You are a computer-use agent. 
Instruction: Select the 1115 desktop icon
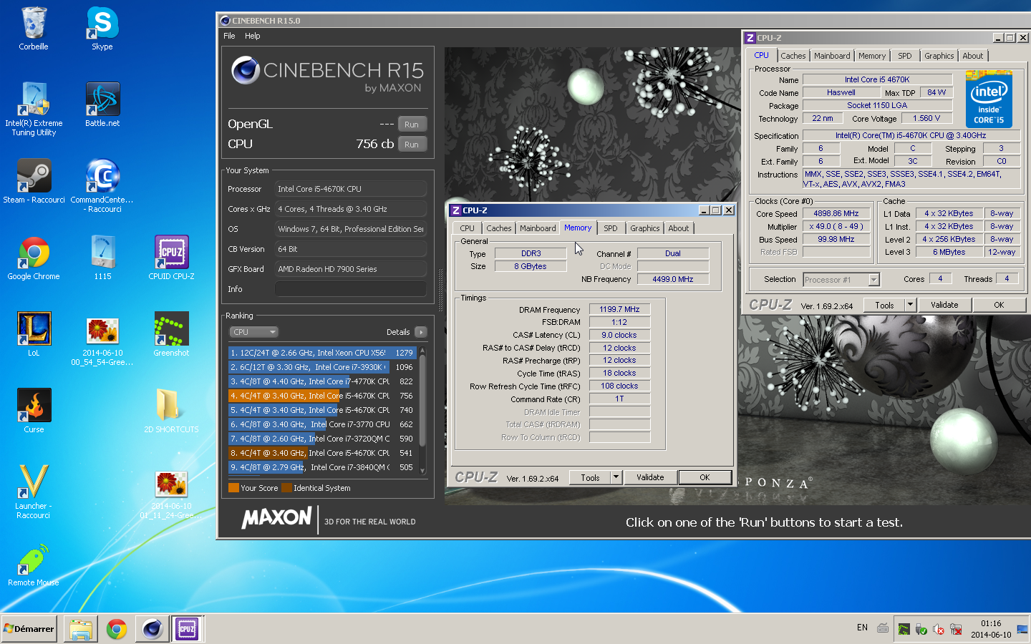[102, 258]
